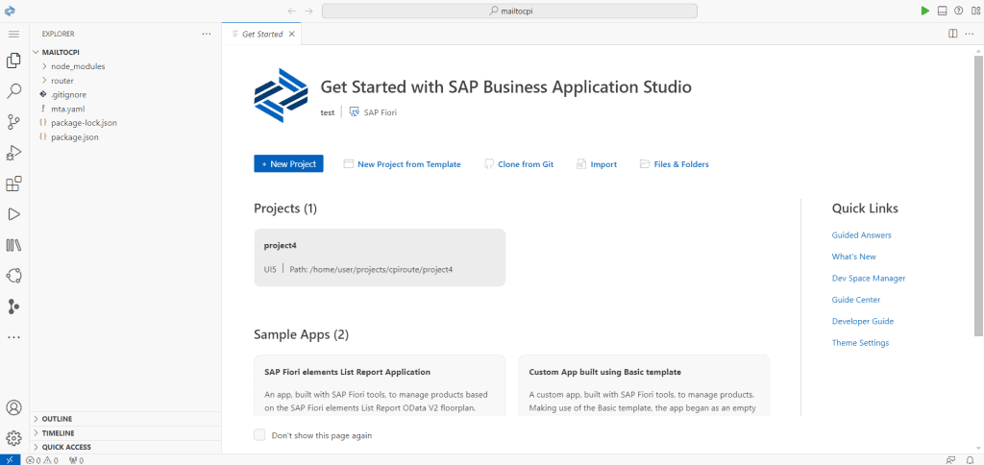Open the Explorer view in activity bar
This screenshot has height=465, width=984.
pyautogui.click(x=13, y=61)
